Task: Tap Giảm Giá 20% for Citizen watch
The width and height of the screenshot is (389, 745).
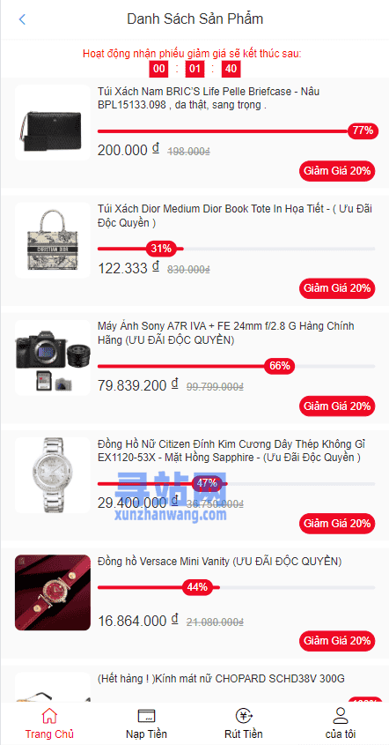Action: (x=337, y=524)
